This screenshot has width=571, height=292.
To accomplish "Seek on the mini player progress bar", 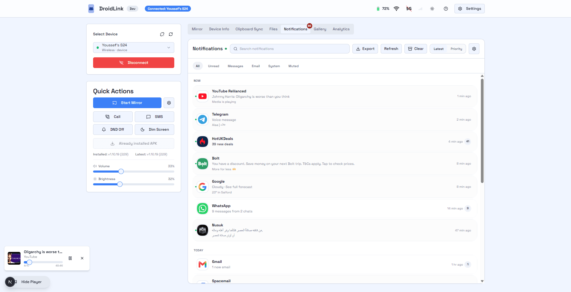I will [x=43, y=262].
